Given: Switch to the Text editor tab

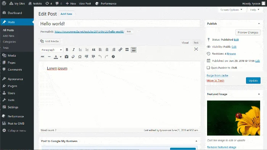Looking at the screenshot, I should (x=196, y=43).
